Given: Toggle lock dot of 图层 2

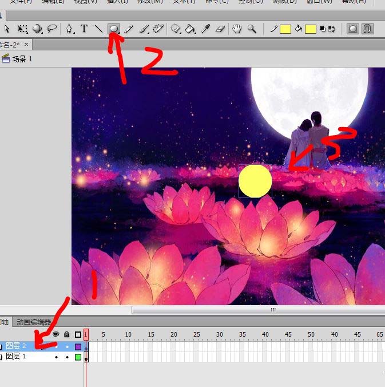Looking at the screenshot, I should [67, 346].
